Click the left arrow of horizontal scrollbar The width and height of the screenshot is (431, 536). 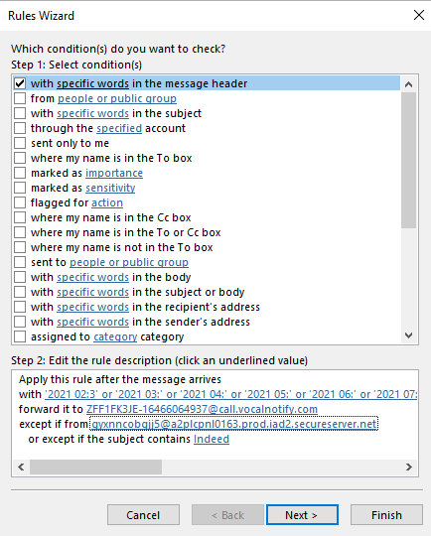pos(21,467)
